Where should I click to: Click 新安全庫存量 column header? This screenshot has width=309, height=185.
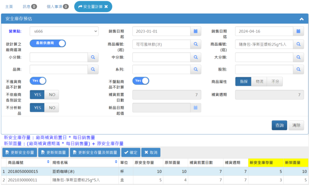coord(266,163)
